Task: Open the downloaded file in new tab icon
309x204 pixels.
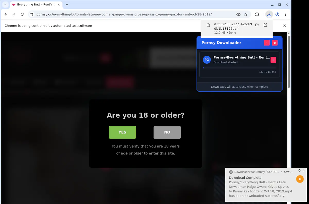Action: point(265,25)
